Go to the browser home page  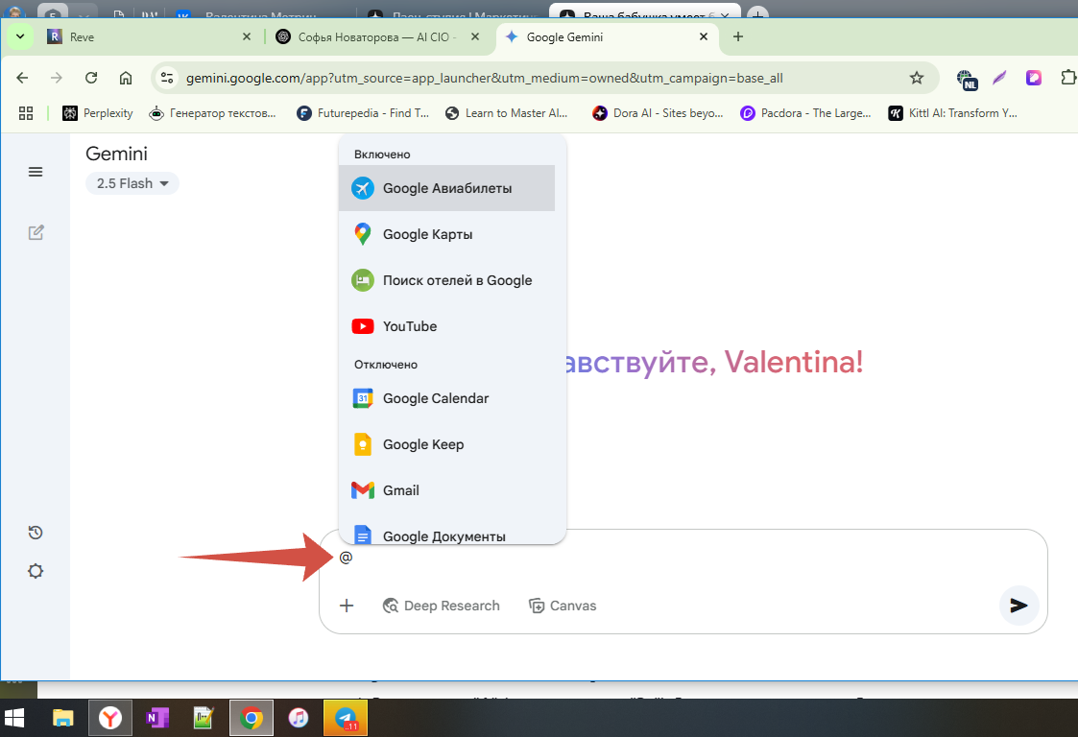point(125,78)
